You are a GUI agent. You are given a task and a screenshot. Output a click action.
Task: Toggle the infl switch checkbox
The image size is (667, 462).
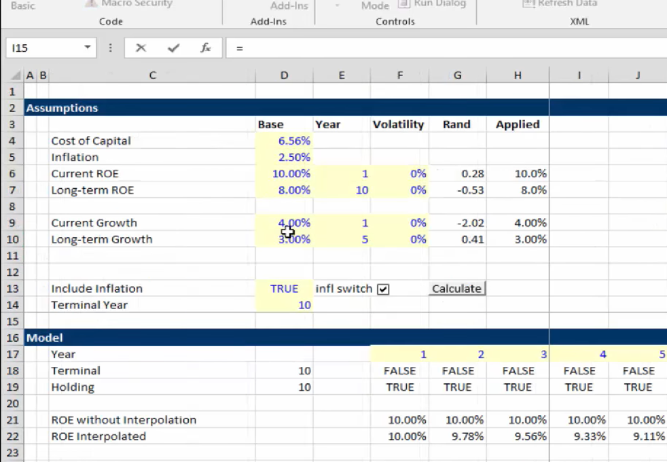383,289
